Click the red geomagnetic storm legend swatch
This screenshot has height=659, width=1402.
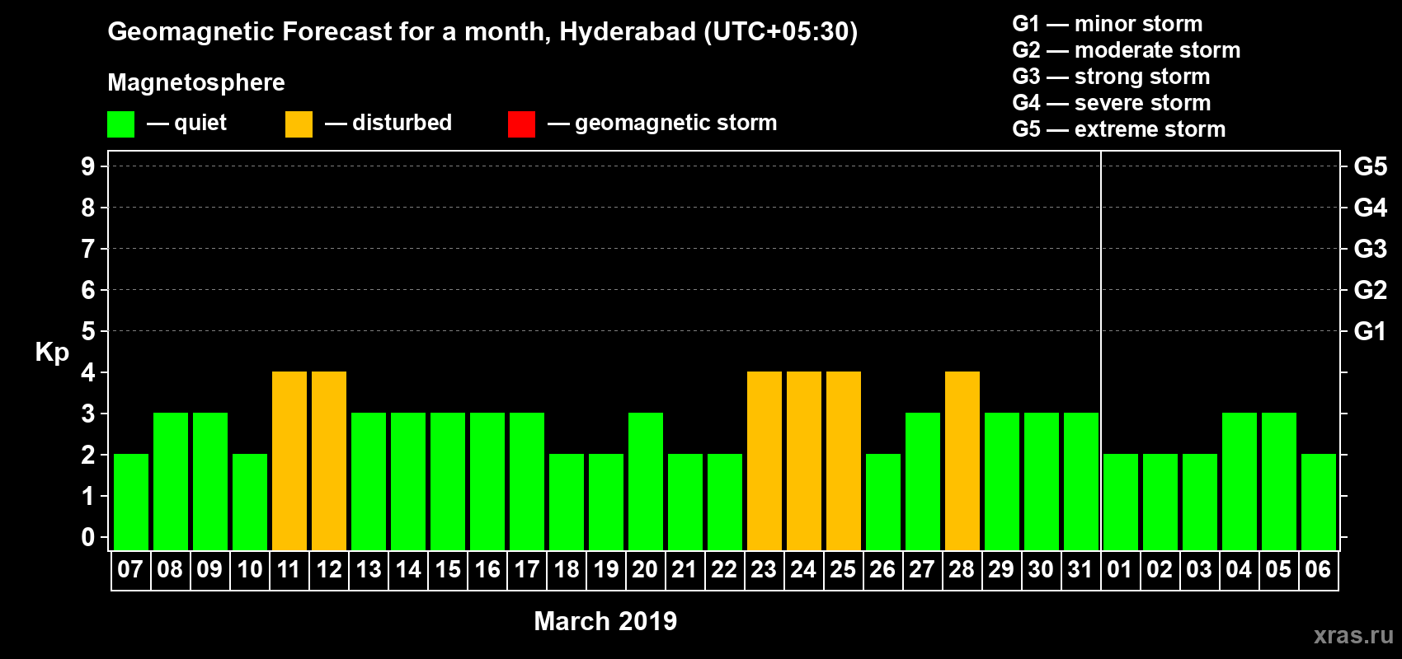click(x=521, y=124)
